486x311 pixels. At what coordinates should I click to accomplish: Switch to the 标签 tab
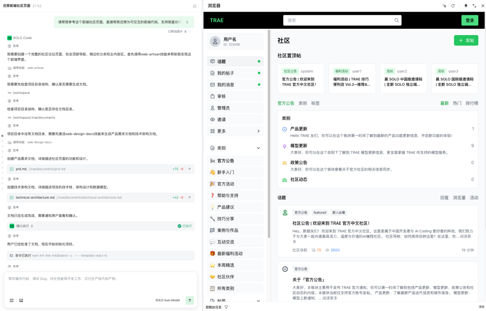tap(315, 103)
